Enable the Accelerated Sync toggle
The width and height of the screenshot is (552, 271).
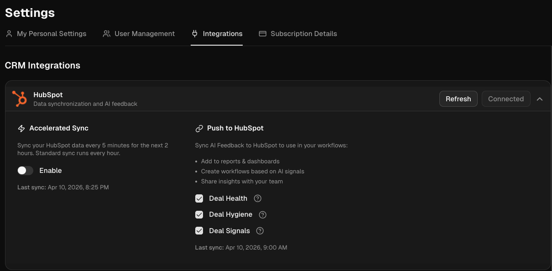[x=26, y=171]
